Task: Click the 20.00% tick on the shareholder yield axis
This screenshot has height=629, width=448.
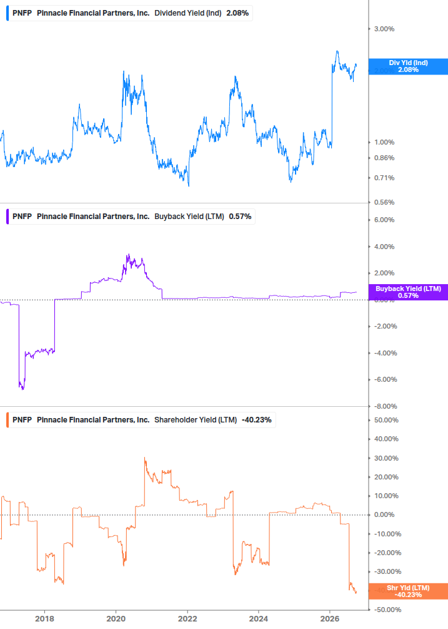Action: 386,477
